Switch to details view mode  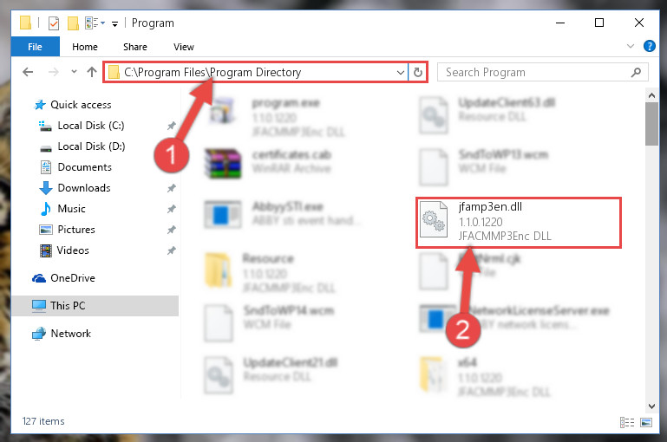point(627,422)
